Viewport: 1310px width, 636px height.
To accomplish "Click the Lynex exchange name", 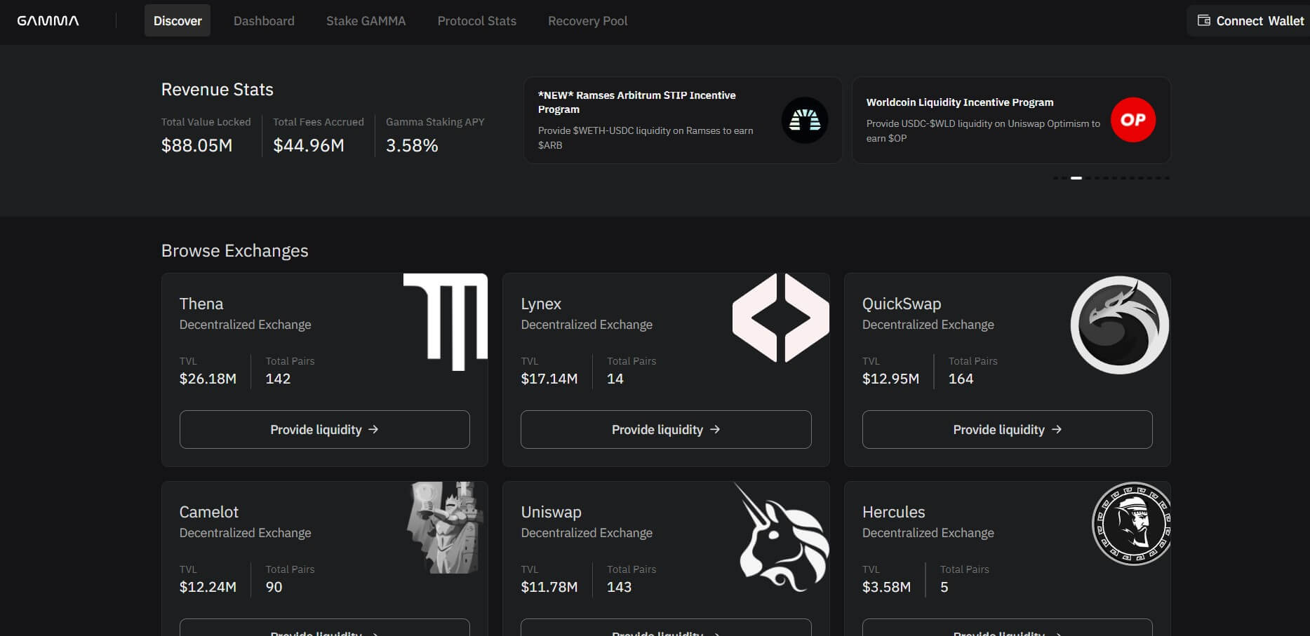I will [541, 304].
